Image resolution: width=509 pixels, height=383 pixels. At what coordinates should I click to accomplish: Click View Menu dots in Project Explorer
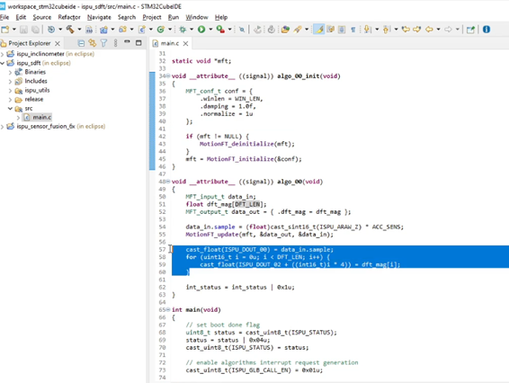click(116, 43)
